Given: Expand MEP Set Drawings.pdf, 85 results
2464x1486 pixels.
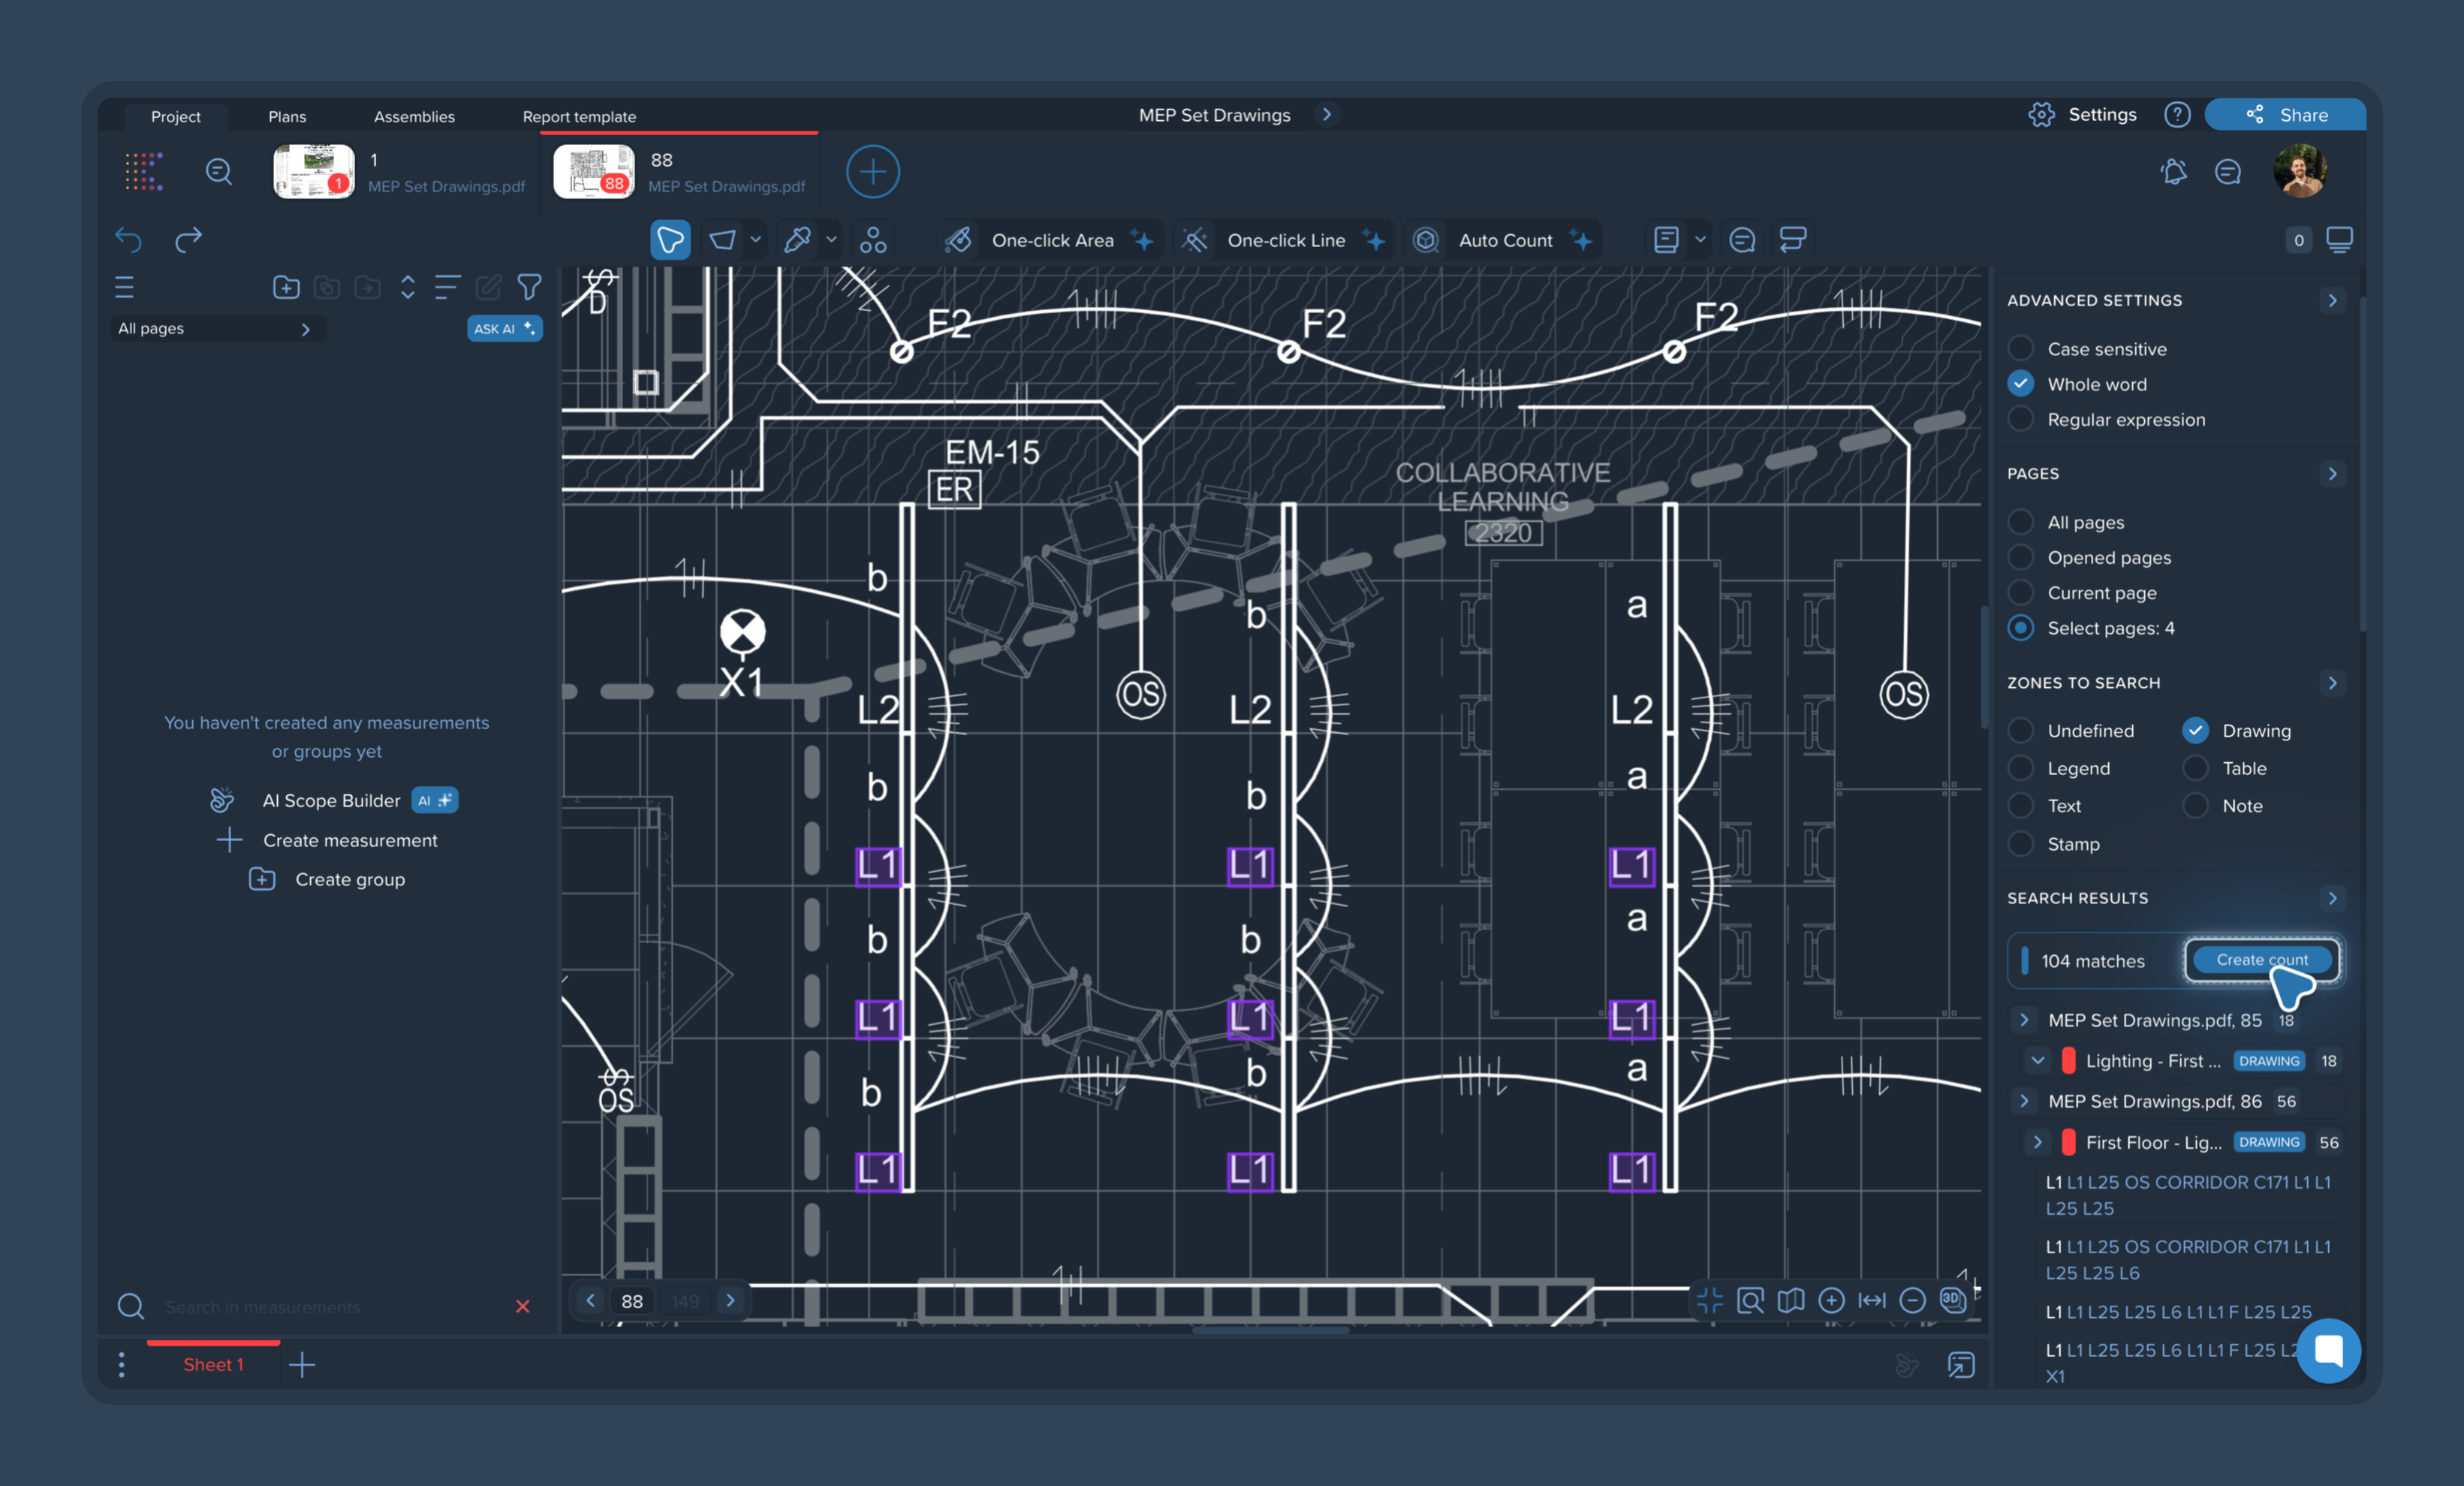Looking at the screenshot, I should click(x=2024, y=1020).
